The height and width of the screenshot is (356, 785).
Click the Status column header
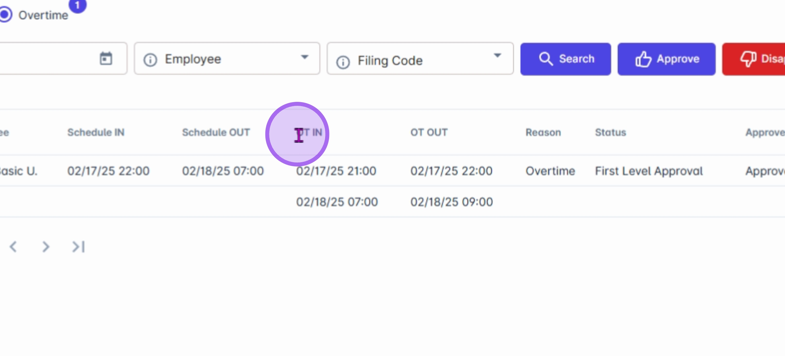(x=610, y=133)
